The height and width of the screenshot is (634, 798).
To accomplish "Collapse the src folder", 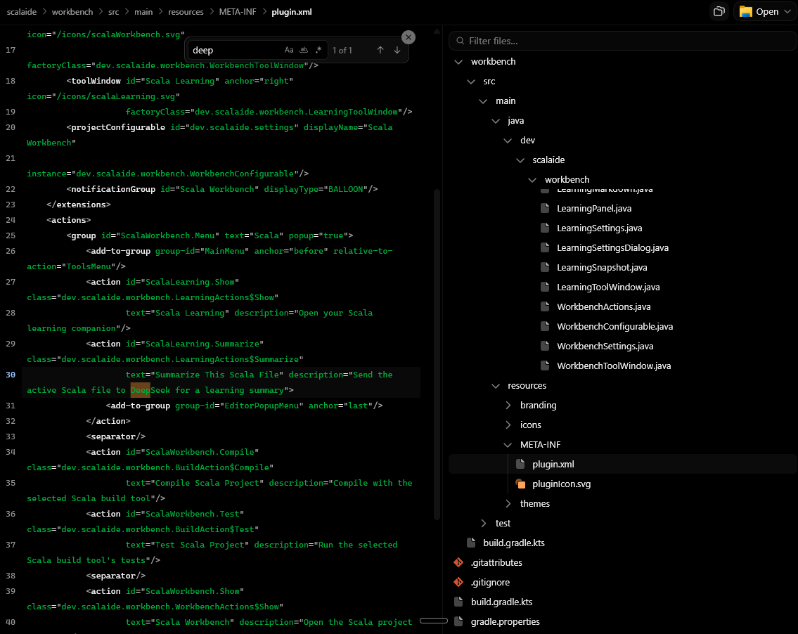I will click(x=471, y=82).
